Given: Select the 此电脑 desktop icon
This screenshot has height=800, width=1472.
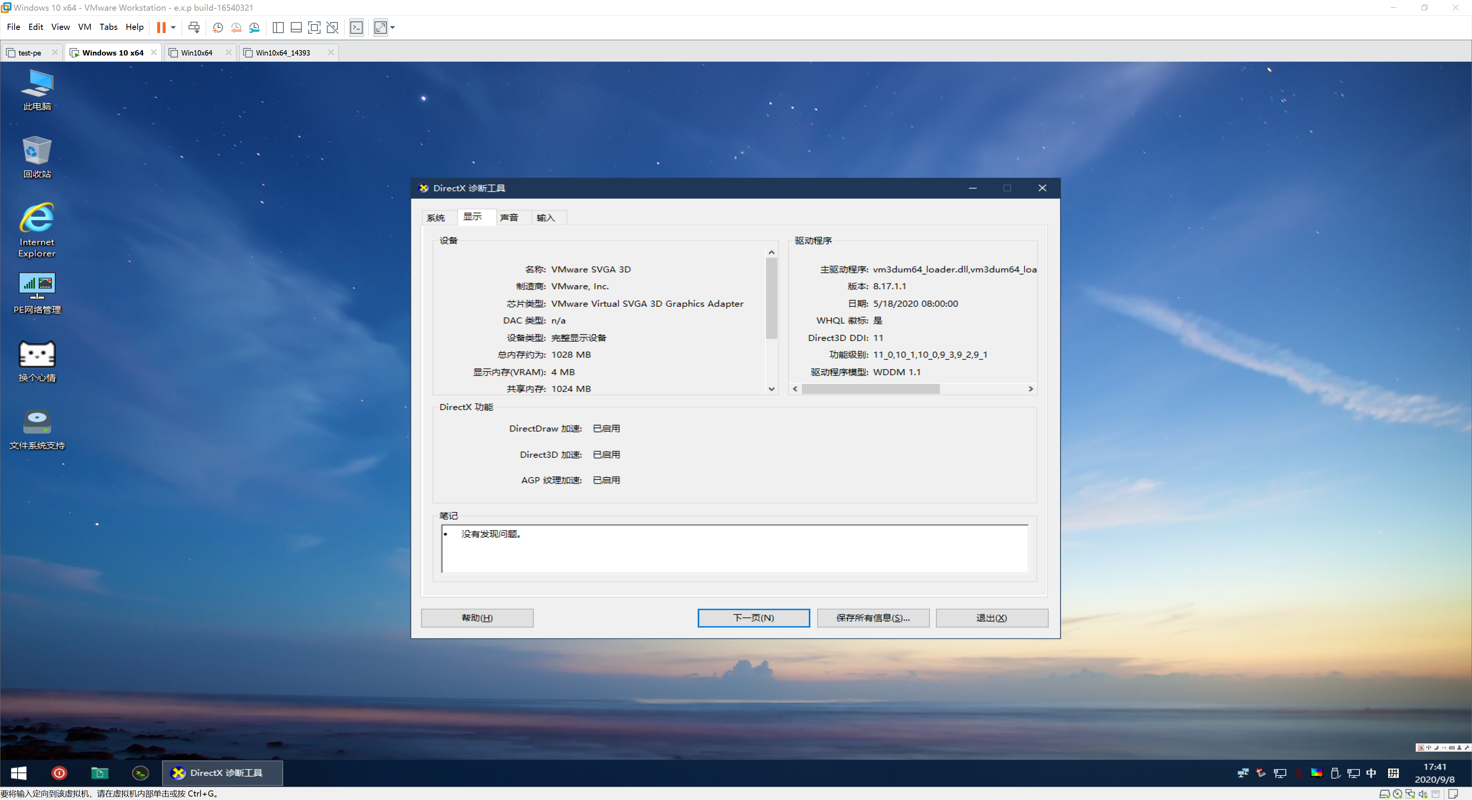Looking at the screenshot, I should click(x=37, y=90).
